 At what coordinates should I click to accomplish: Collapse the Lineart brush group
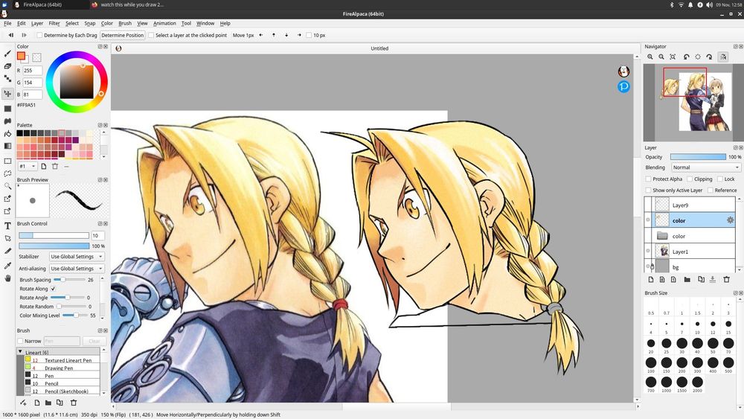pyautogui.click(x=20, y=352)
